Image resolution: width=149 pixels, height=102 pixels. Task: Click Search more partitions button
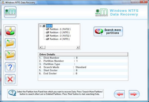[x=108, y=31]
